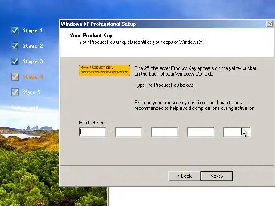Screen dimensions: 275x206
Task: Click the orange 'Stage 4' label
Action: [x=33, y=77]
